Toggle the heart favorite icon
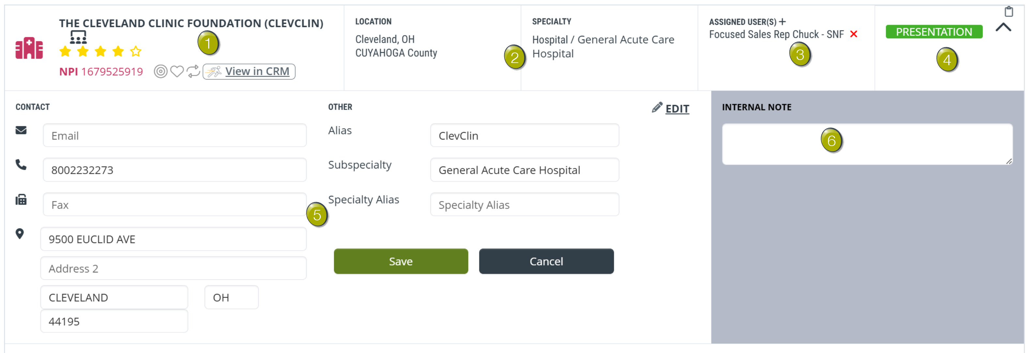Image resolution: width=1028 pixels, height=353 pixels. coord(177,72)
